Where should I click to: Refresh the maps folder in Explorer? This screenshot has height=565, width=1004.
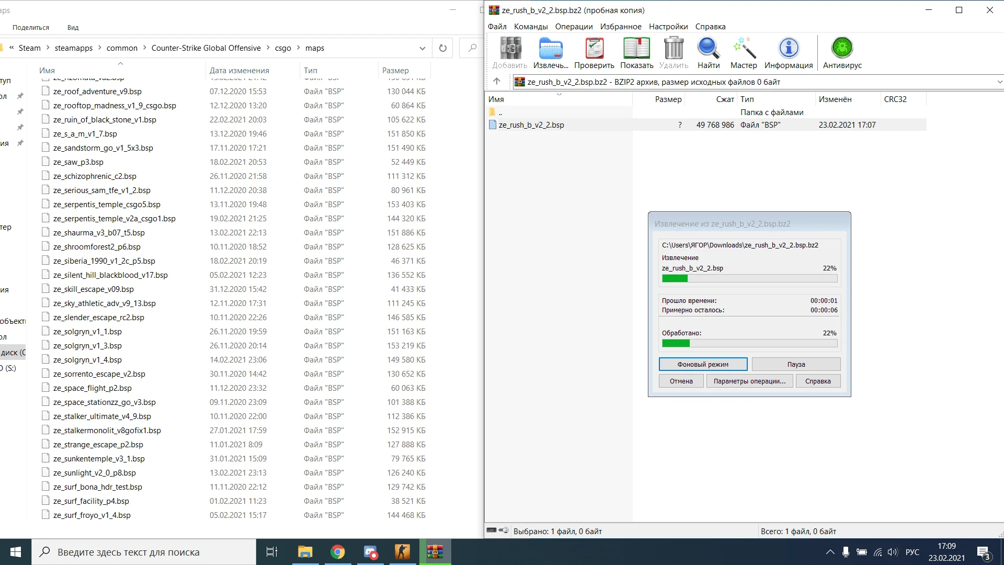coord(442,48)
